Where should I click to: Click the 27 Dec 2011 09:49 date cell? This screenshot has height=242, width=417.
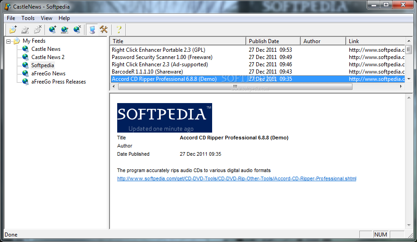click(x=270, y=57)
